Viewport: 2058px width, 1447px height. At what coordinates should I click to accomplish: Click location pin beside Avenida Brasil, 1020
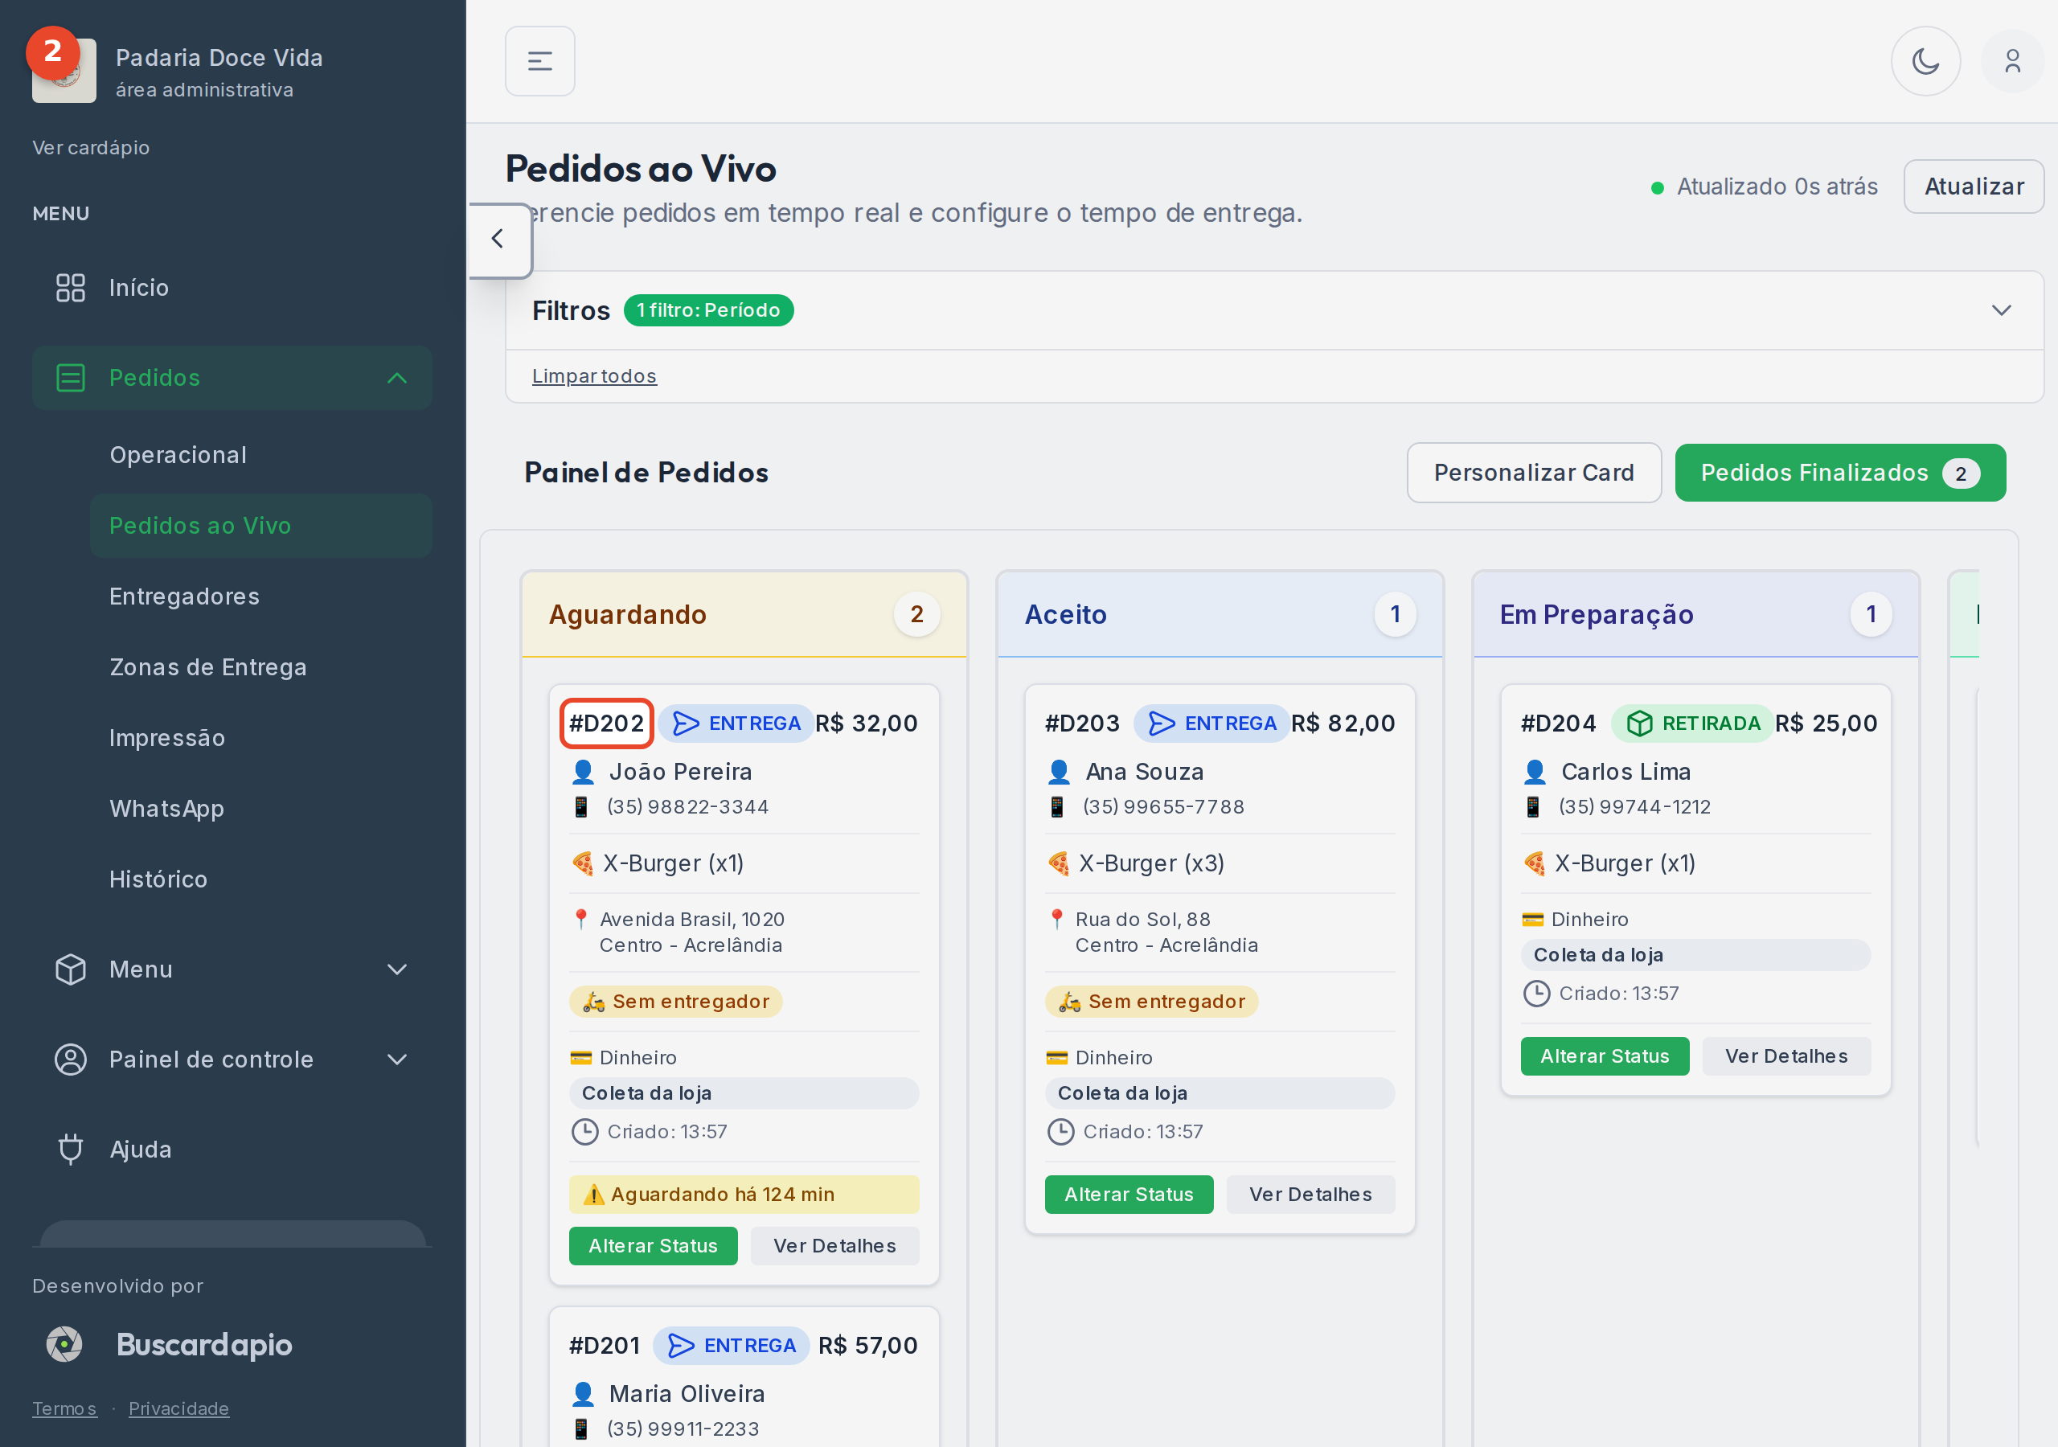[581, 919]
